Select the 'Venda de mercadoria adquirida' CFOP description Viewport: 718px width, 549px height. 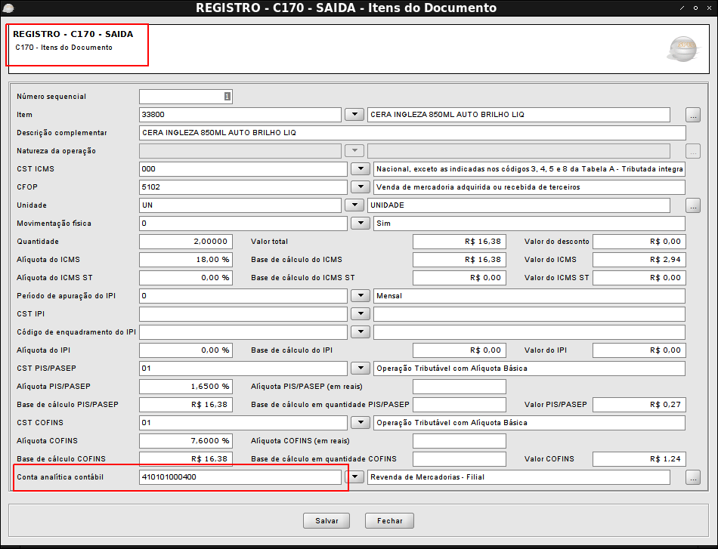[529, 187]
